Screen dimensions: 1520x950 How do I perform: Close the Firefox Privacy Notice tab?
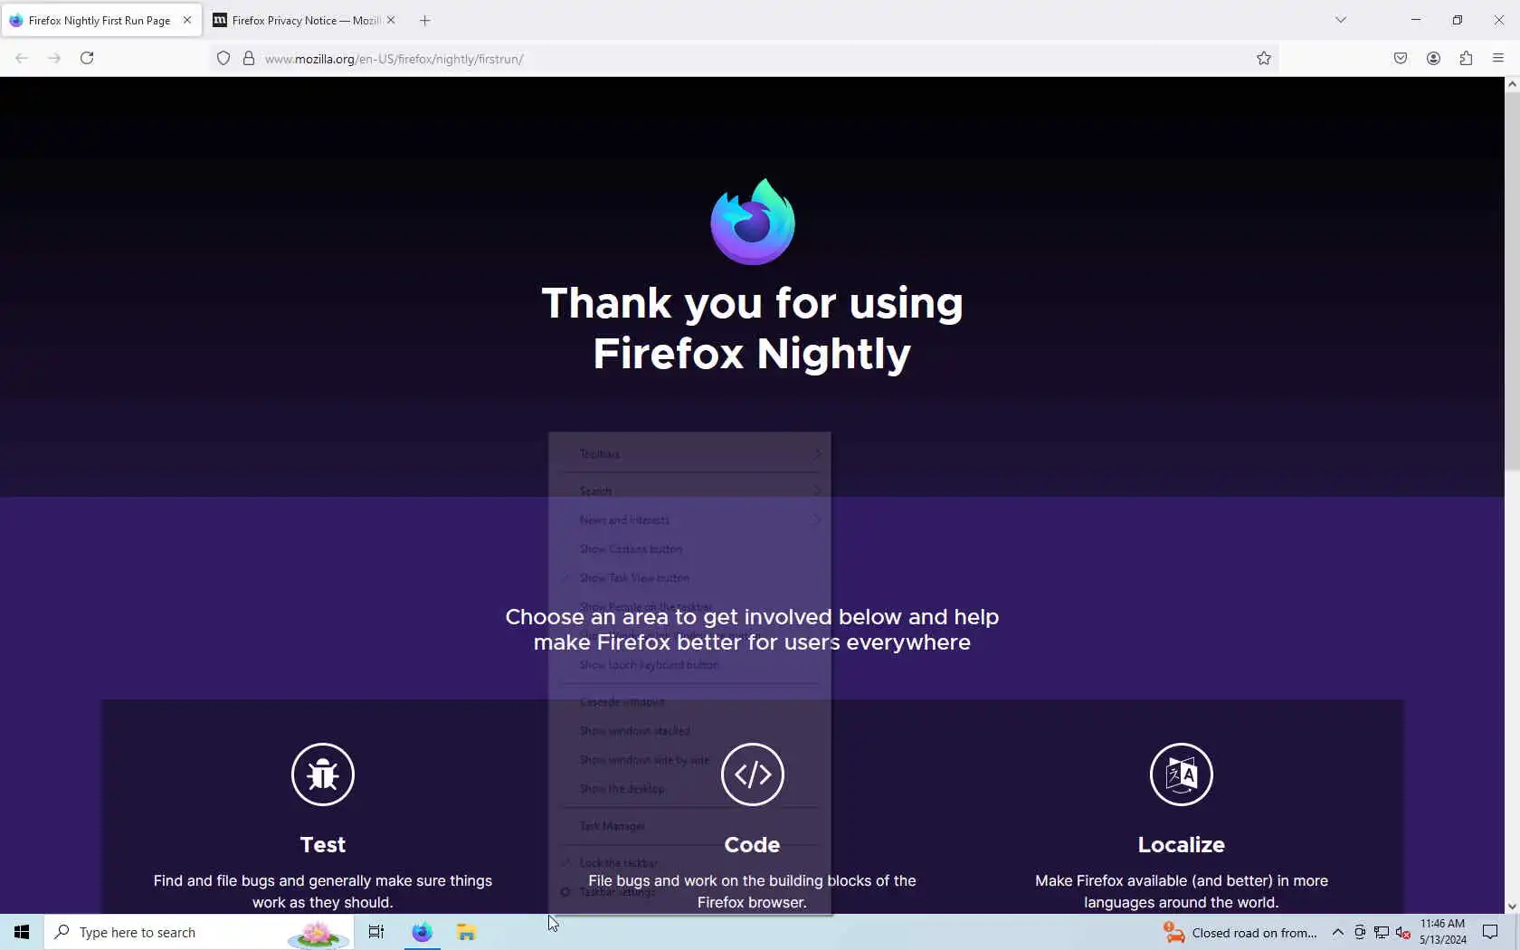[x=391, y=20]
